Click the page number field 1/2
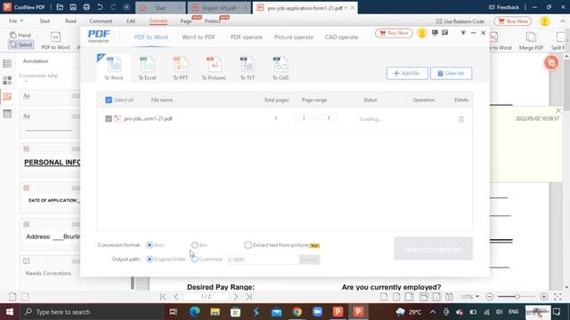The height and width of the screenshot is (320, 570). 206,297
